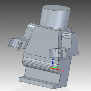This screenshot has width=91, height=91.
Task: Select the yellow origin sphere of the triad
Action: coord(52,68)
